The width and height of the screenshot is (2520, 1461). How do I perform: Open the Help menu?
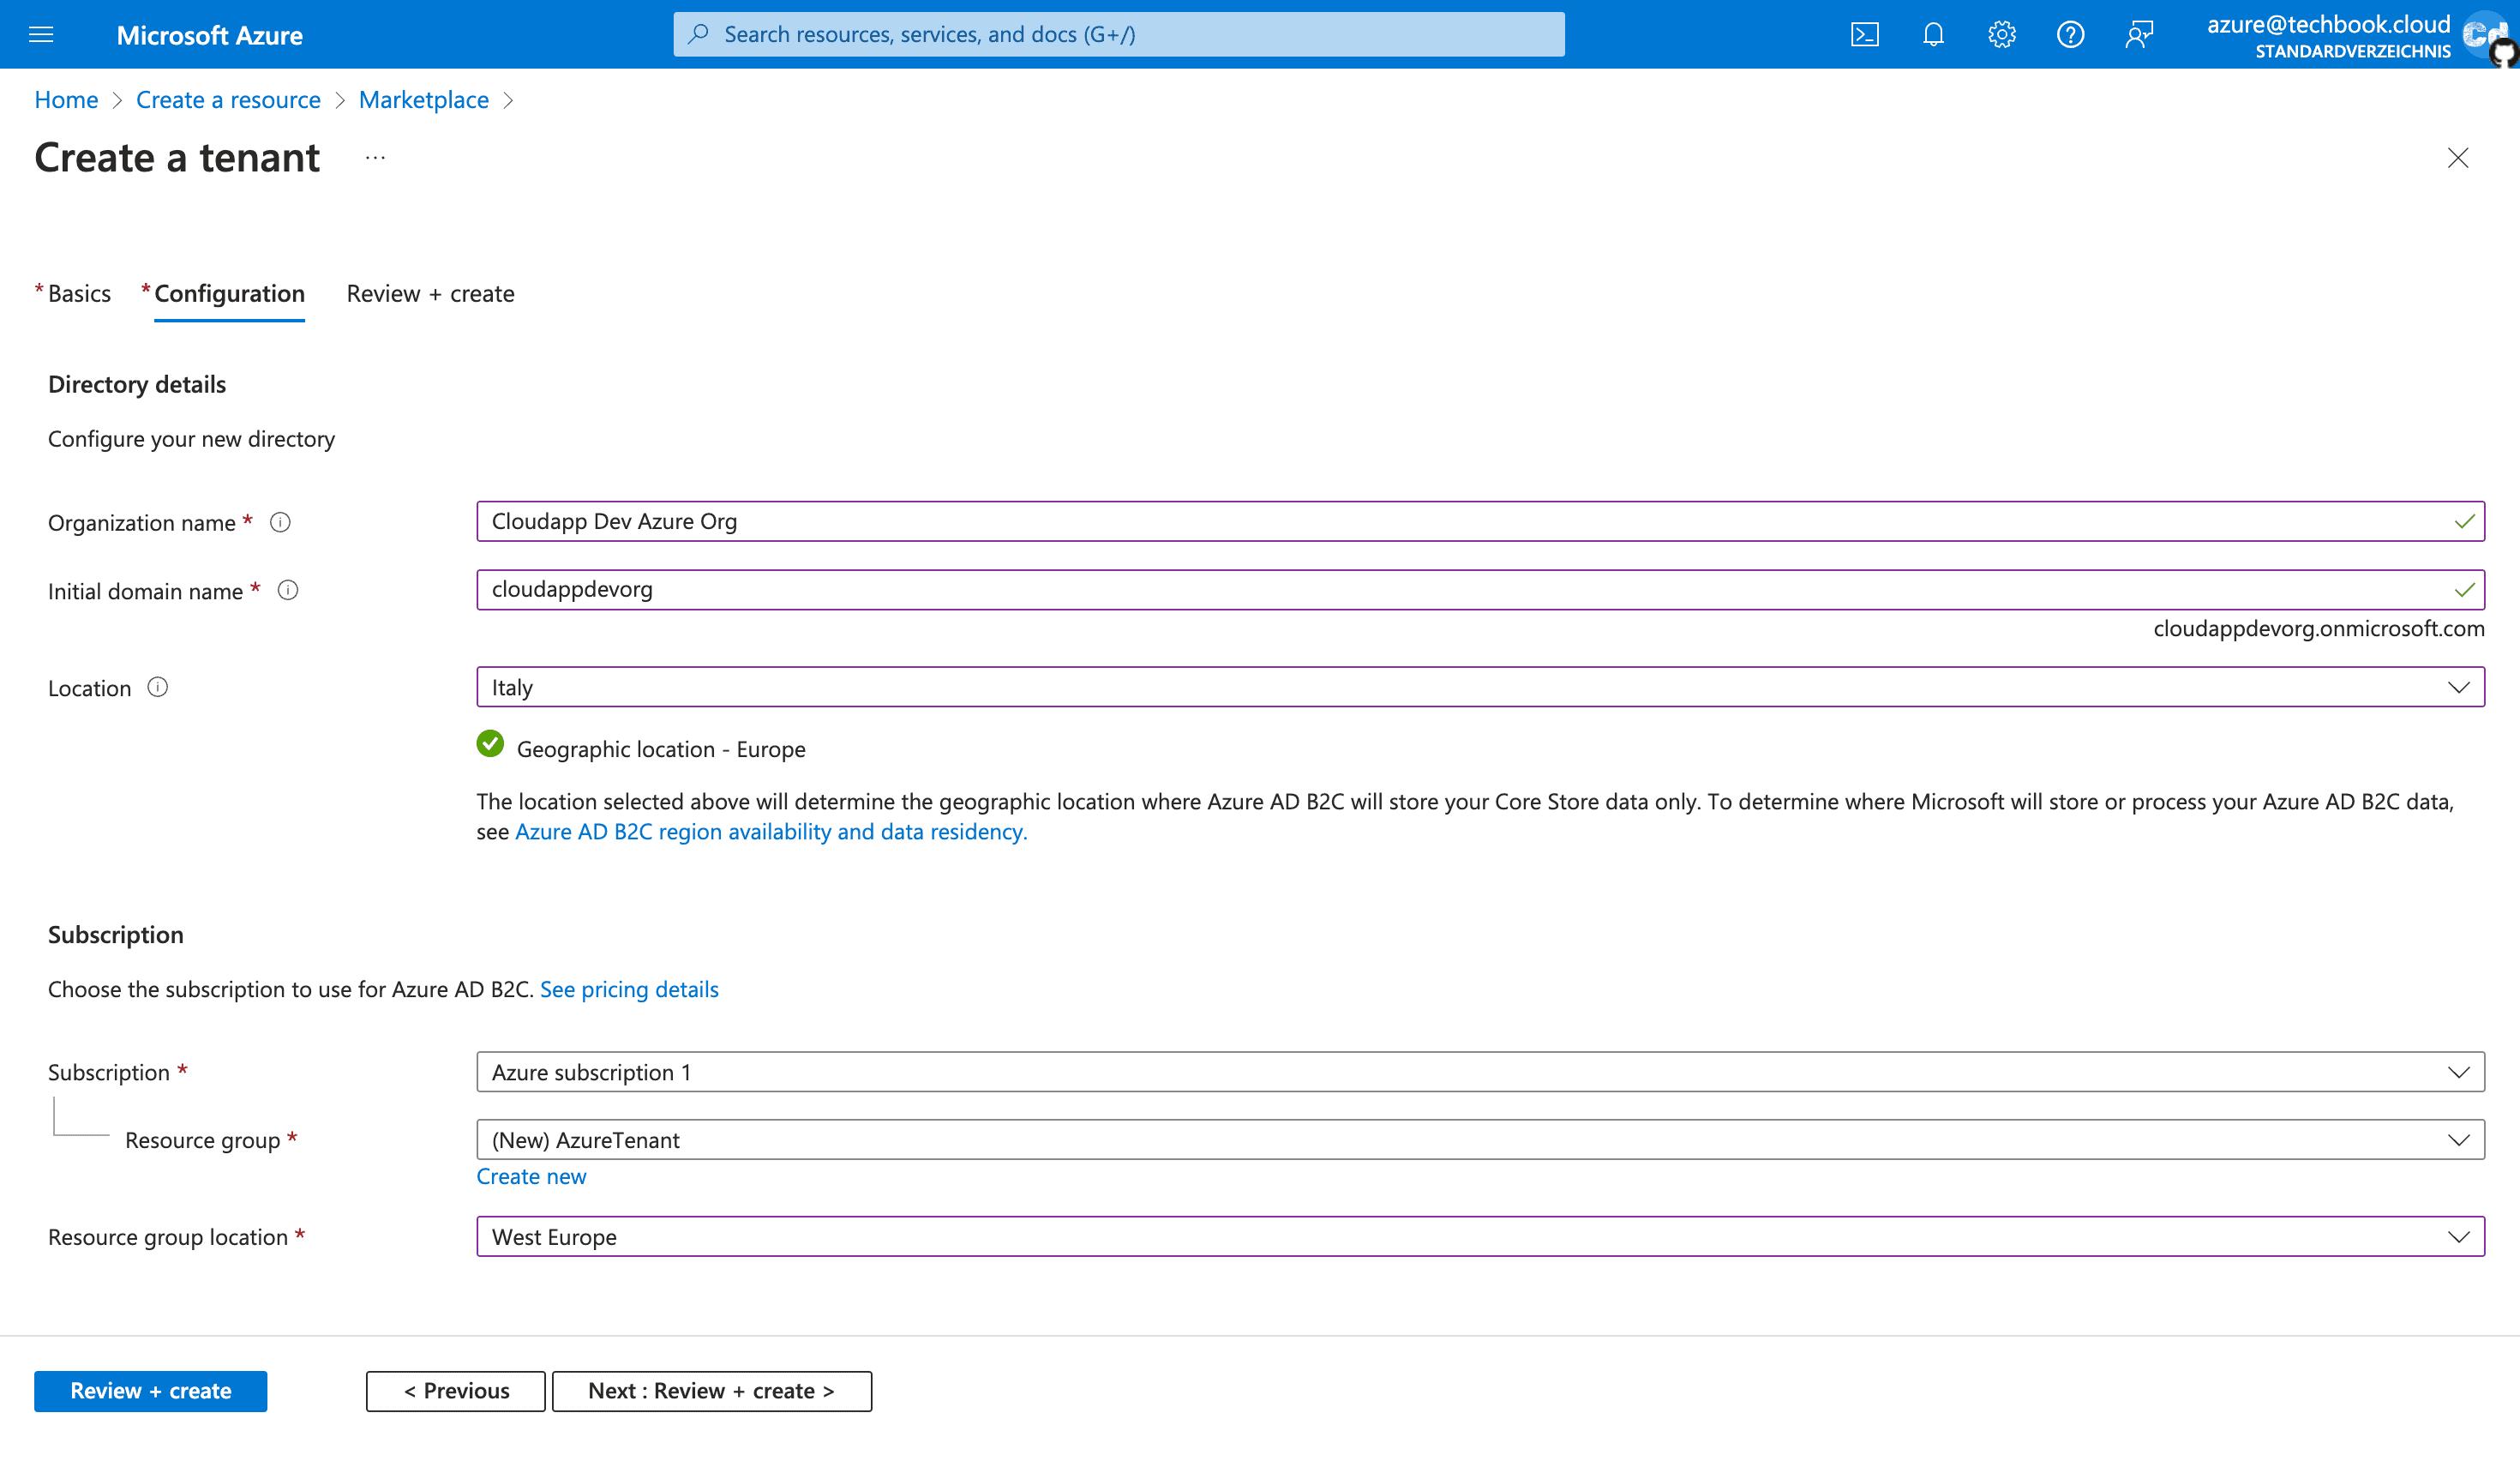(x=2070, y=33)
